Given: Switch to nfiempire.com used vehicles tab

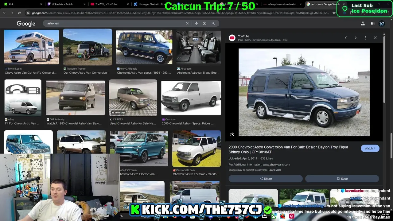Looking at the screenshot, I should [x=283, y=4].
